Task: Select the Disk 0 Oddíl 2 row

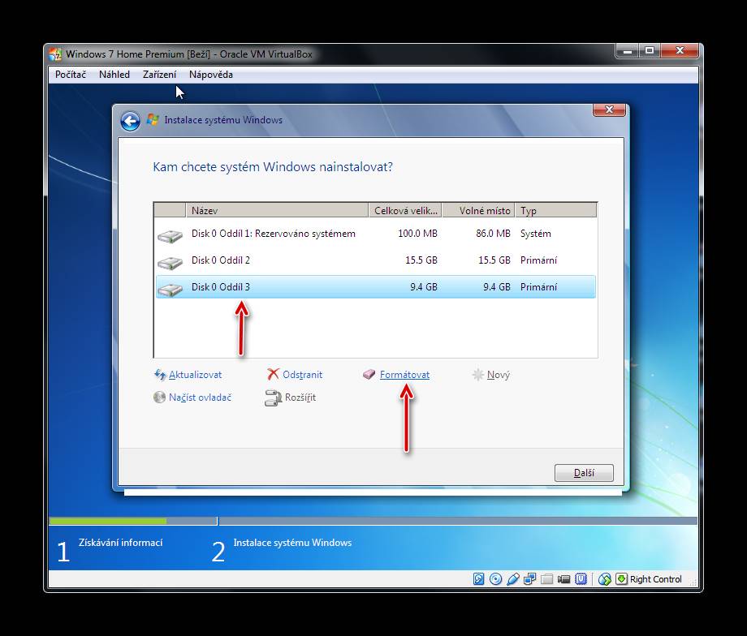Action: coord(375,260)
